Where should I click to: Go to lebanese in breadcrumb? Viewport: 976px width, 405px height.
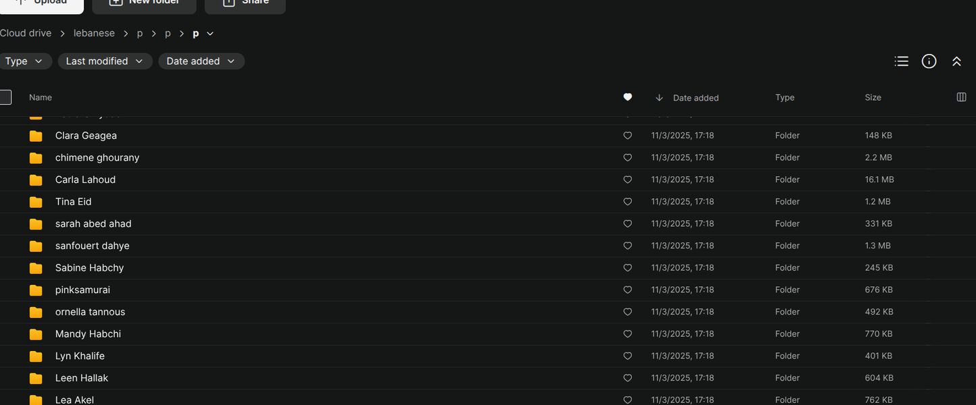(x=94, y=33)
